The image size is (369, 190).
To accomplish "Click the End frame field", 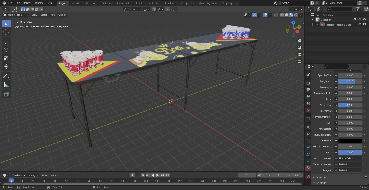I will [293, 175].
